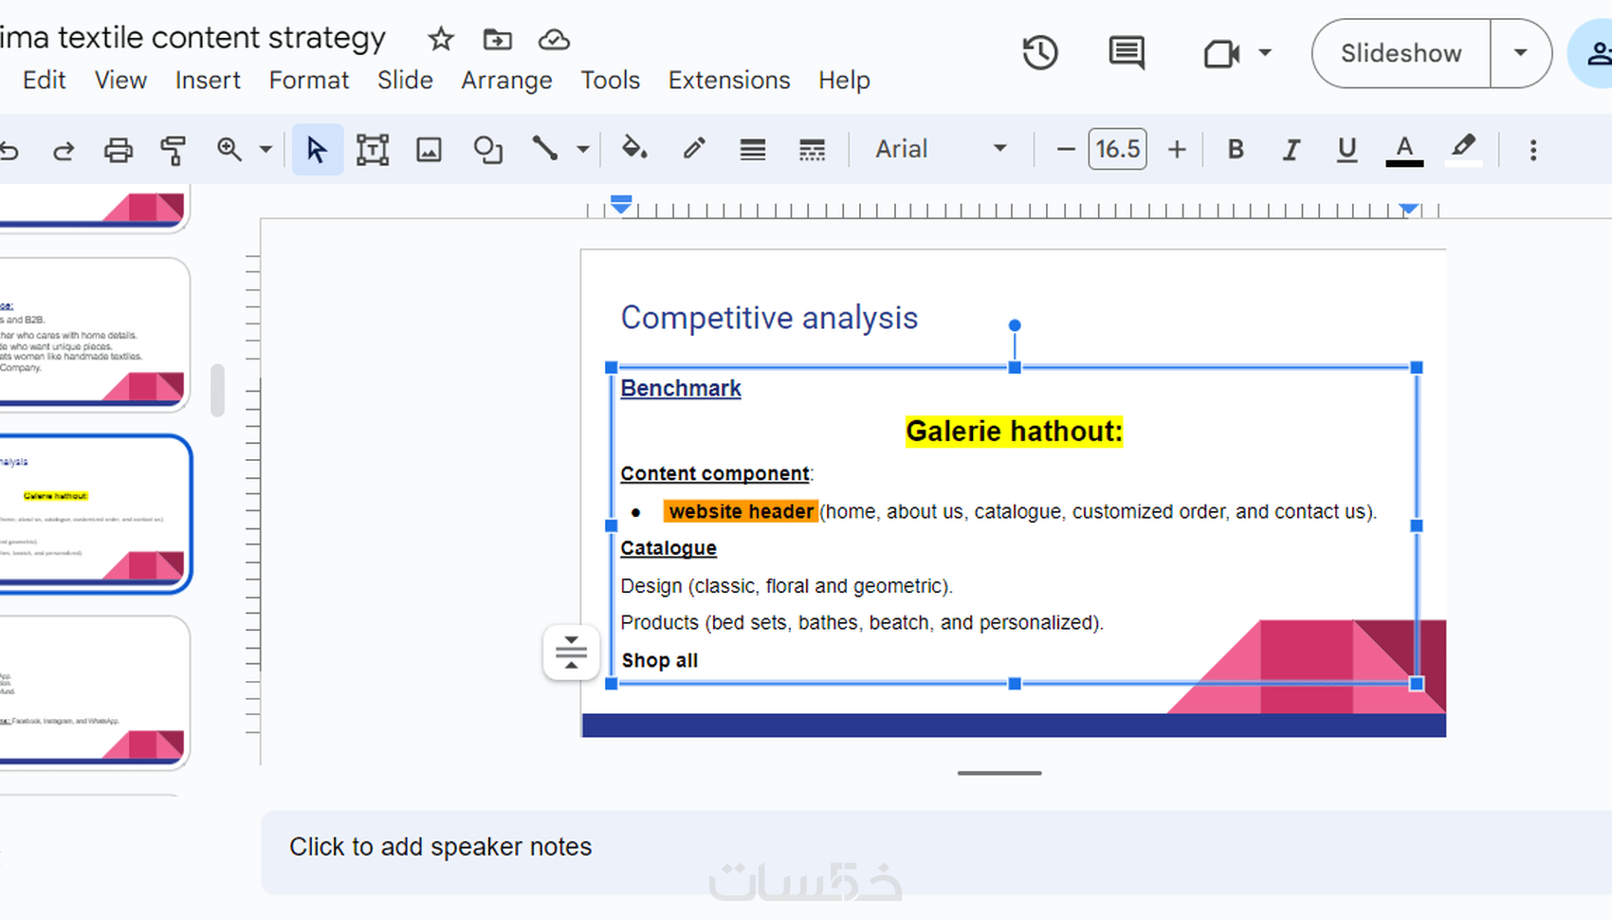Open the Fill color bucket
This screenshot has height=920, width=1612.
(x=634, y=149)
